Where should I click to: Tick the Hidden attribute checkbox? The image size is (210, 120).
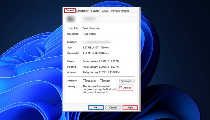pos(101,81)
